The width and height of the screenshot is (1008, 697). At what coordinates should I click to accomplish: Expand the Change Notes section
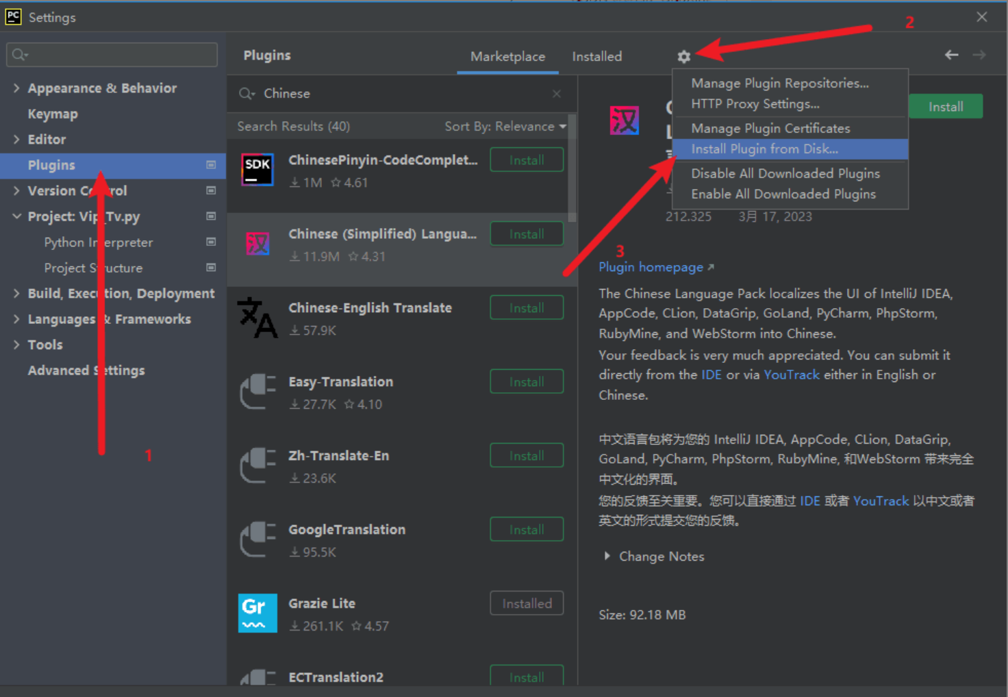pyautogui.click(x=607, y=556)
